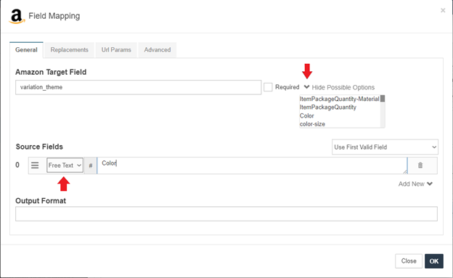
Task: Switch to the Replacements tab
Action: [70, 50]
